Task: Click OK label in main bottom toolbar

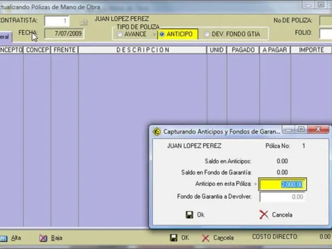Action: 185,238
